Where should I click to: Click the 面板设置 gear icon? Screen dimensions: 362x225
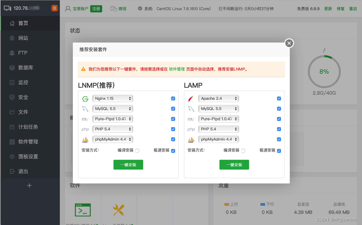click(x=12, y=157)
